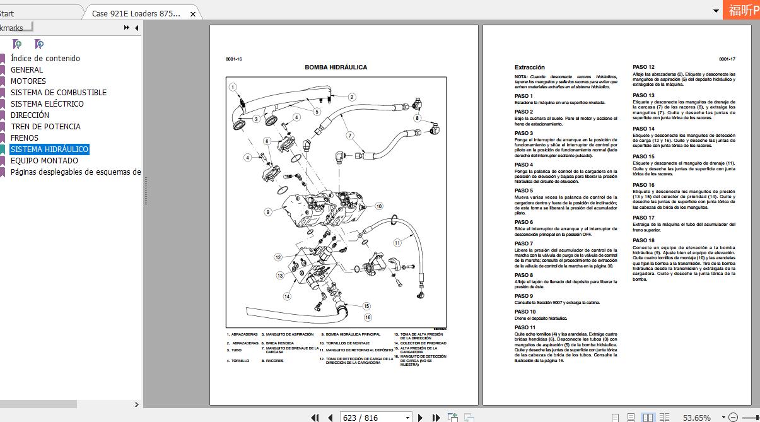Click the add new bookmark icon
This screenshot has height=422, width=760.
tap(17, 44)
